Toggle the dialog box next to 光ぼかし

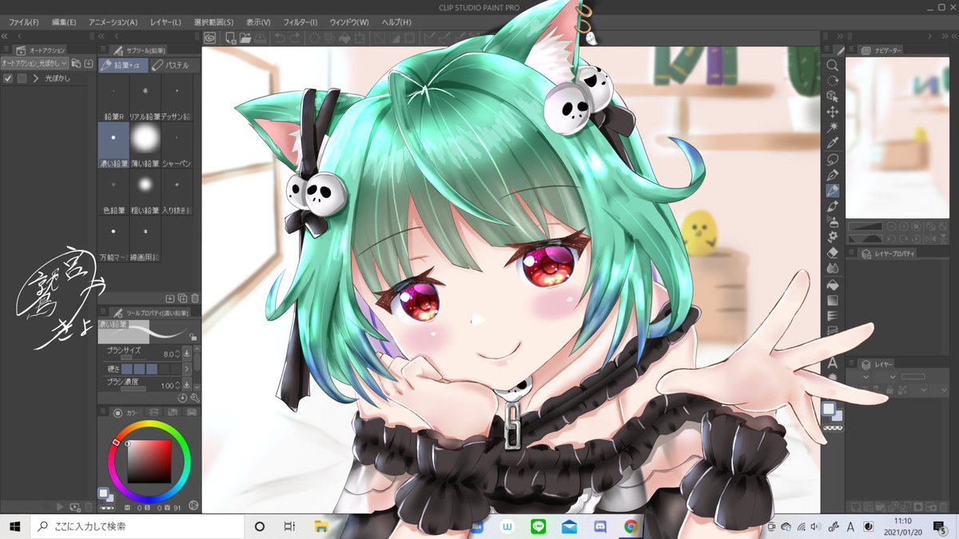[x=22, y=78]
